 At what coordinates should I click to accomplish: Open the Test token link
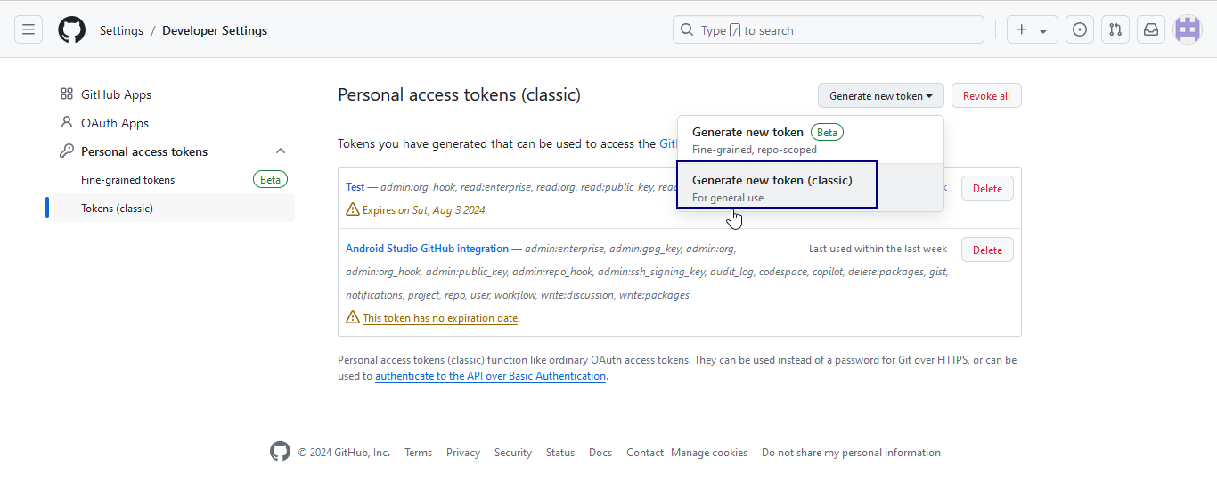click(x=355, y=187)
